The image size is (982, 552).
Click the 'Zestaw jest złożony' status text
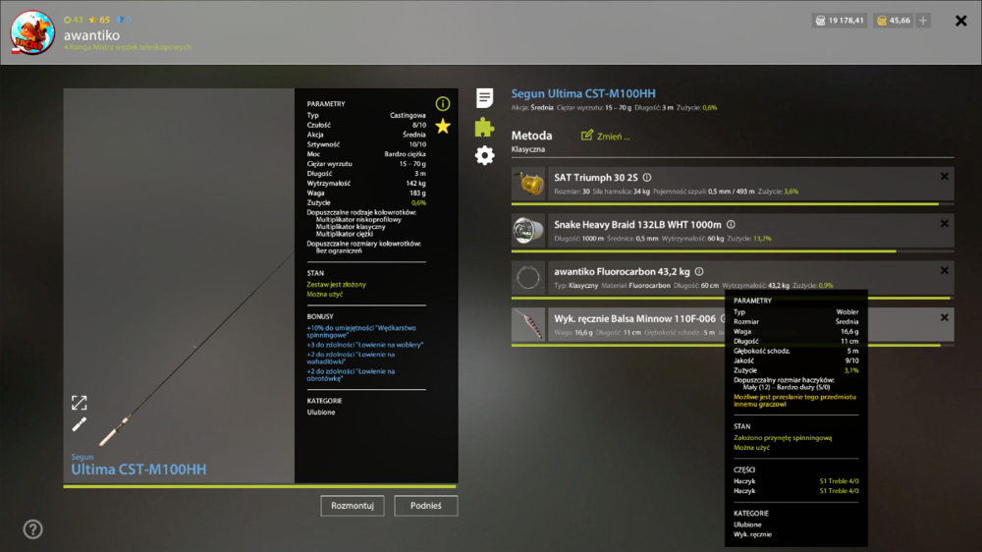click(x=336, y=285)
